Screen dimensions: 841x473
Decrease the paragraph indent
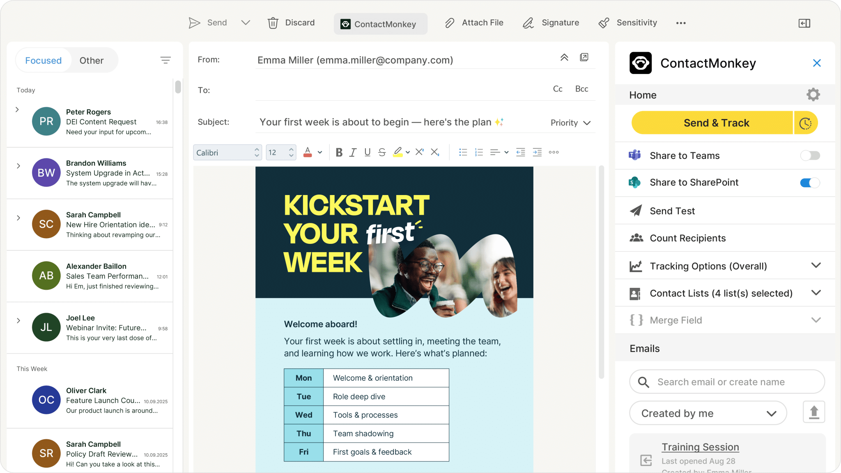(521, 152)
